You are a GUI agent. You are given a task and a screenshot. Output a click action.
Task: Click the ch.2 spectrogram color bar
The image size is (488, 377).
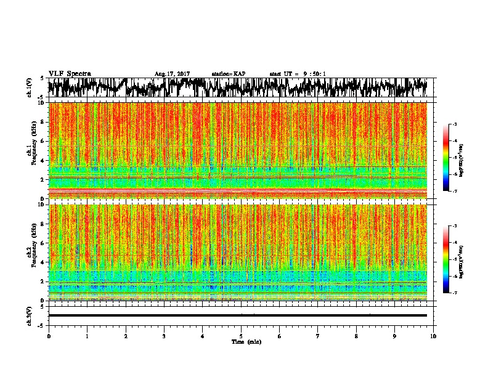(445, 259)
